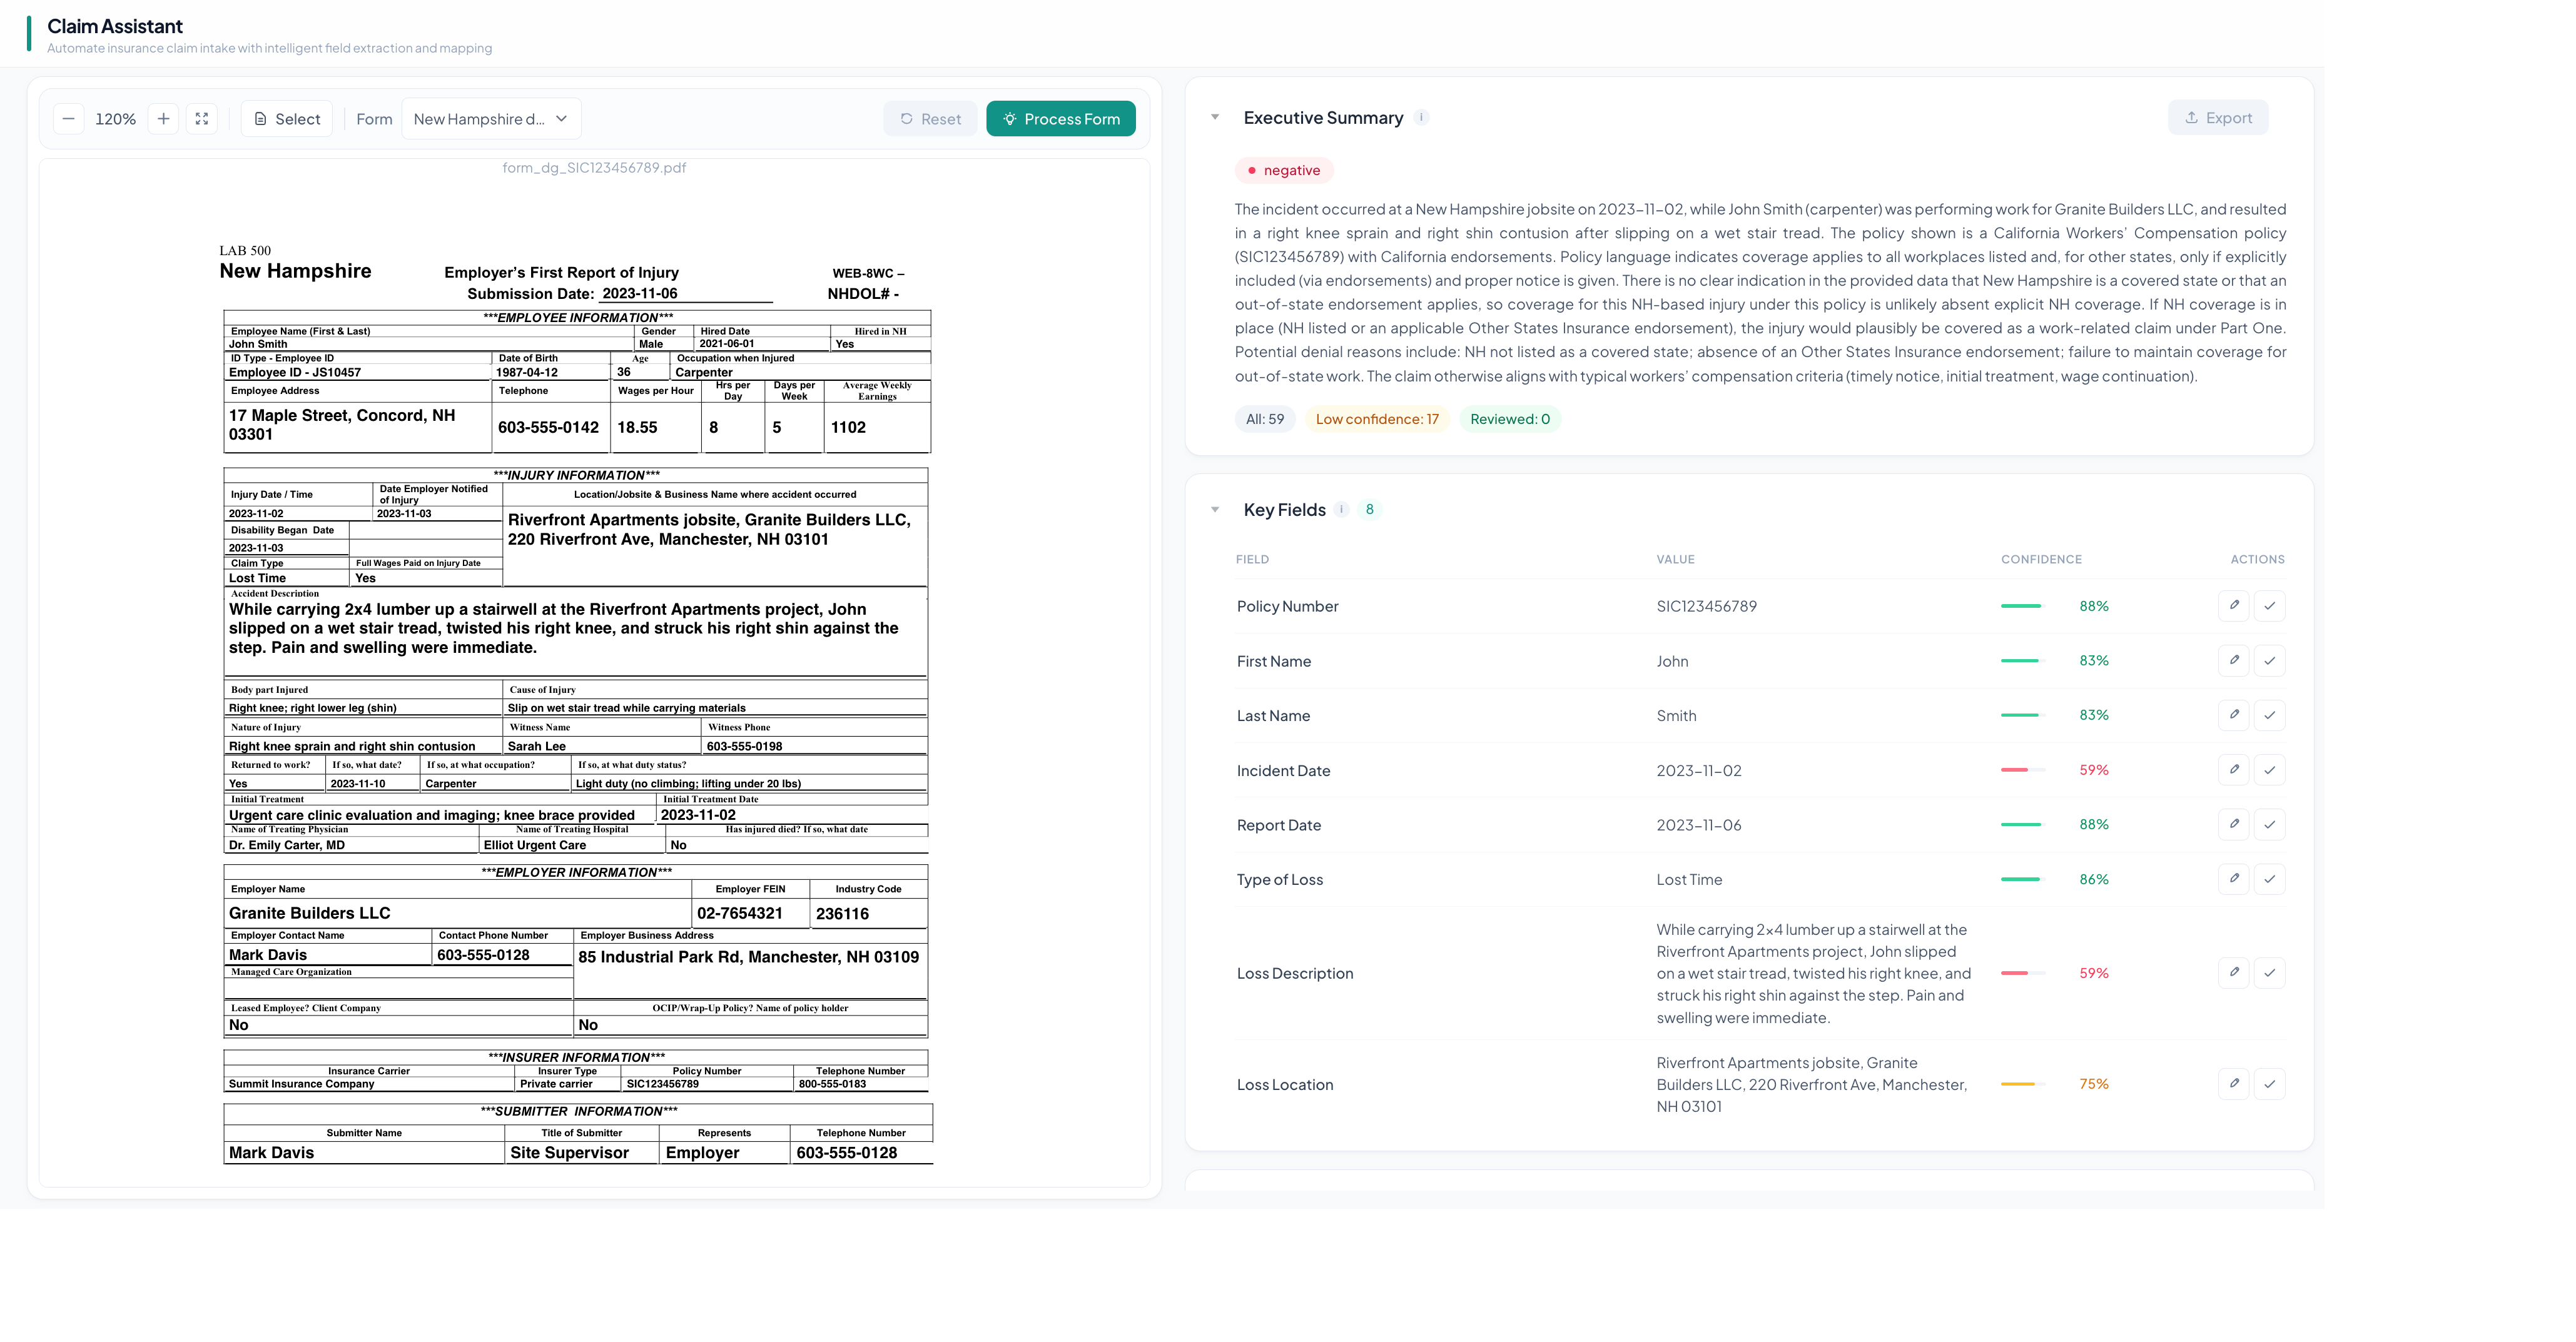Click the edit pencil icon for Loss Description
2576x1342 pixels.
point(2233,972)
